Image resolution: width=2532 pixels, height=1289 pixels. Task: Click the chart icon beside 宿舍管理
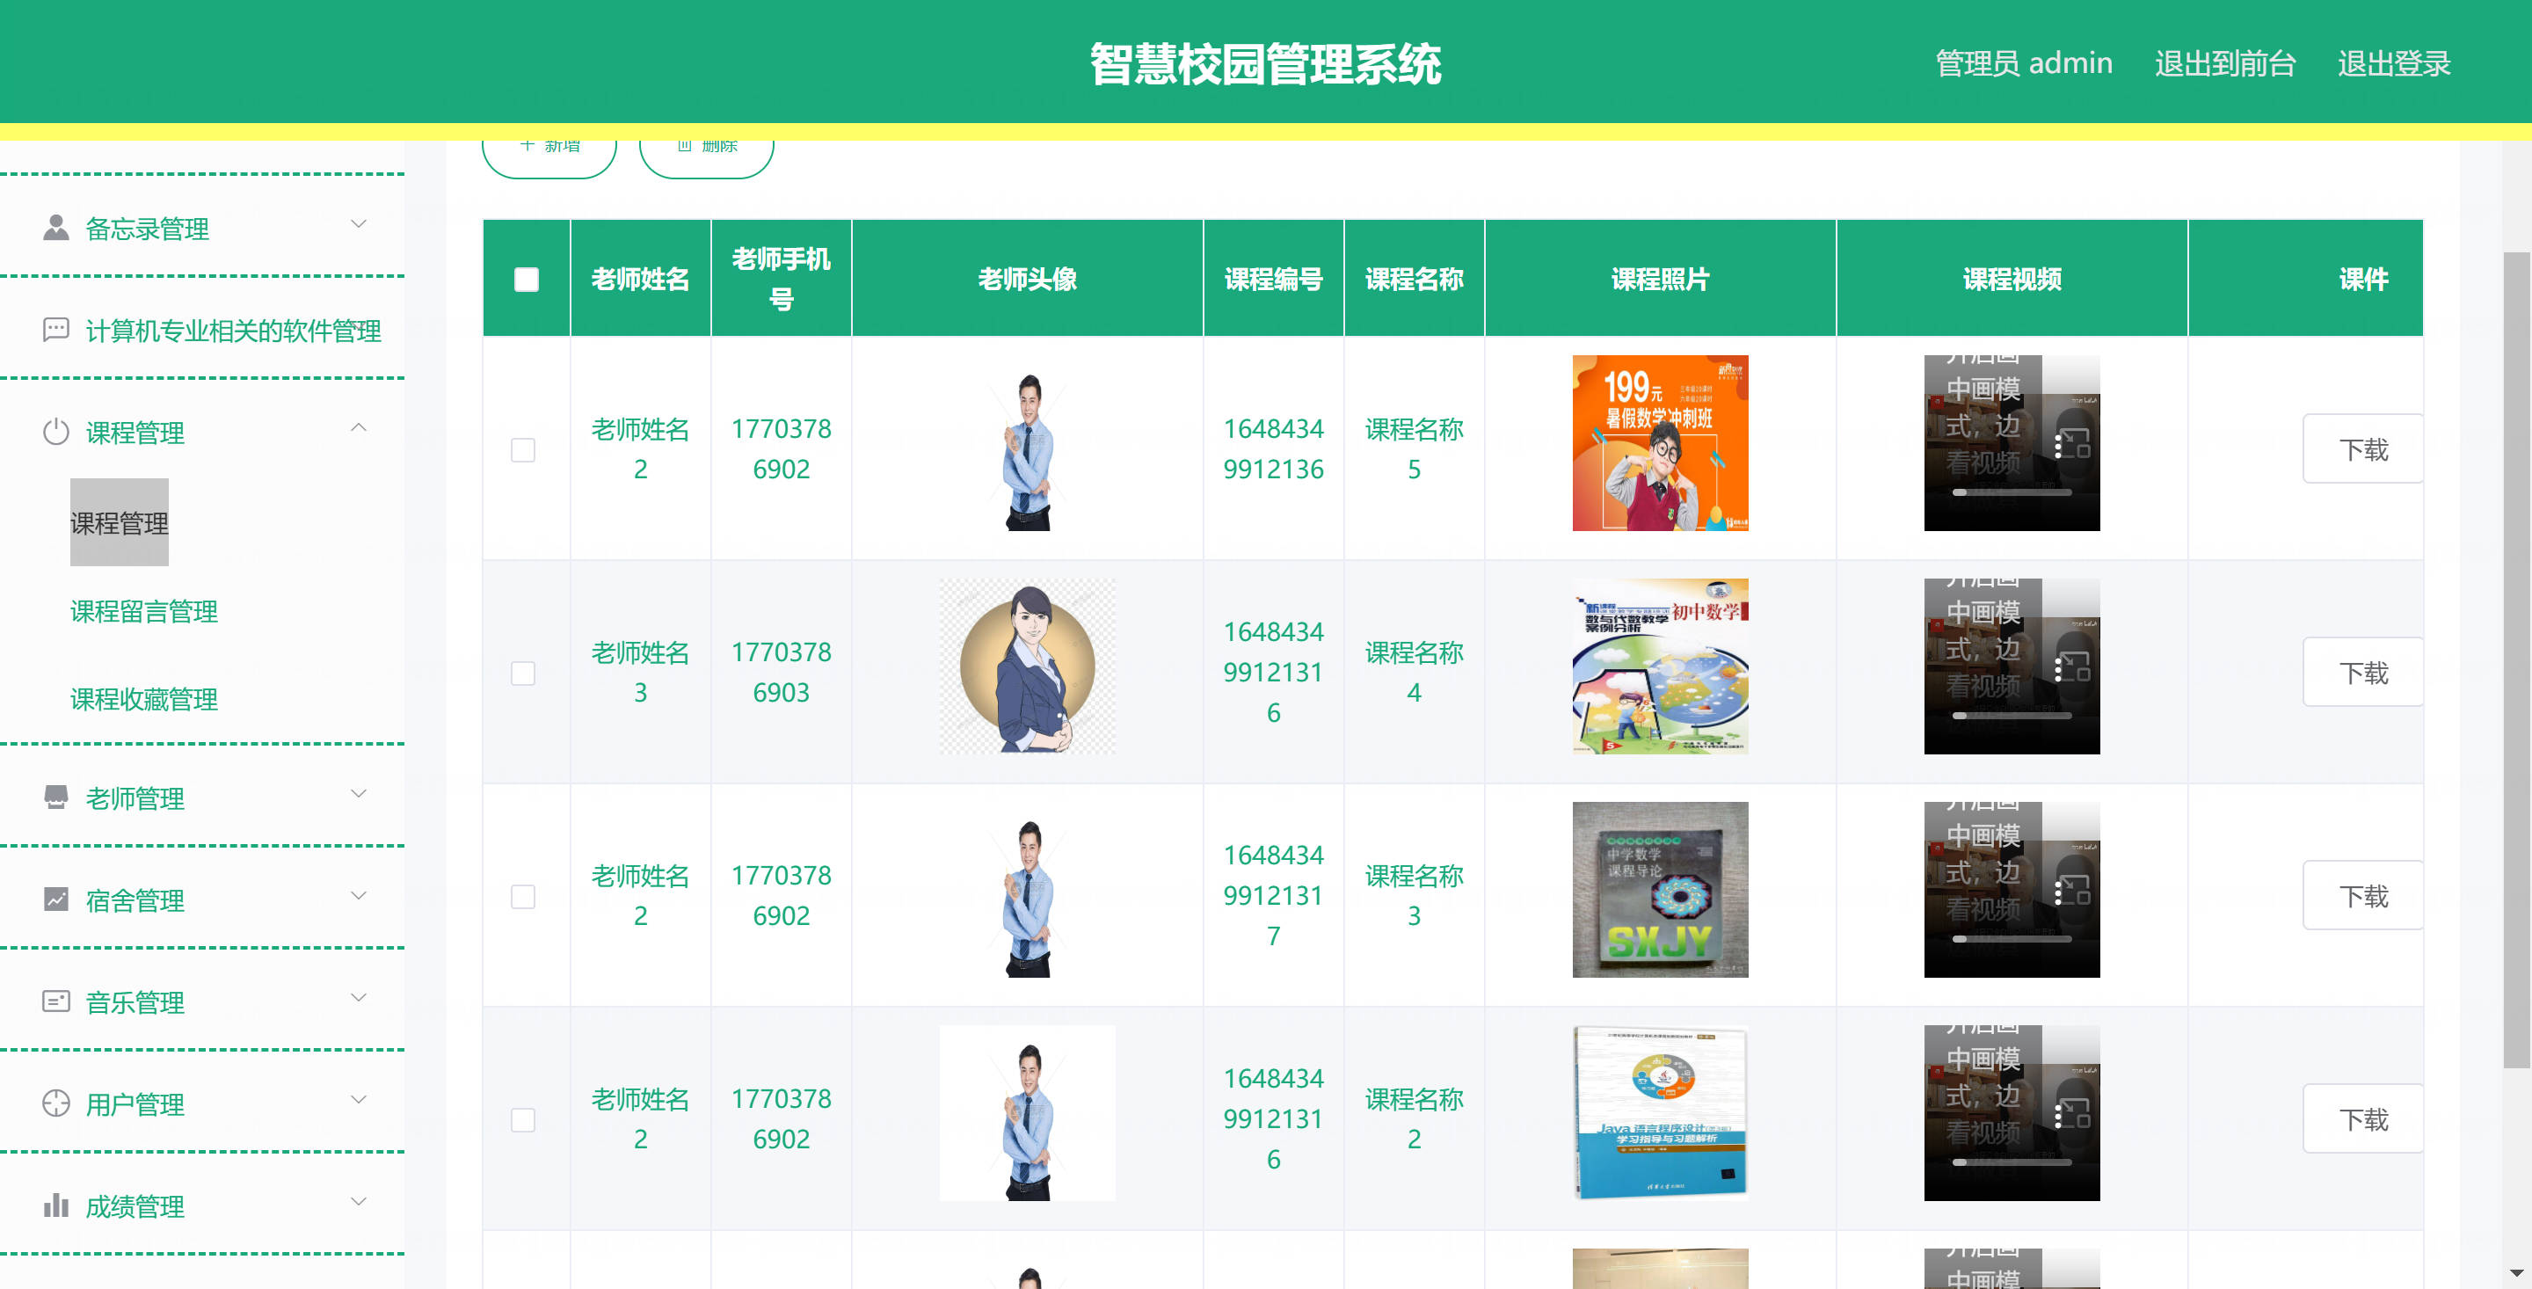[56, 899]
